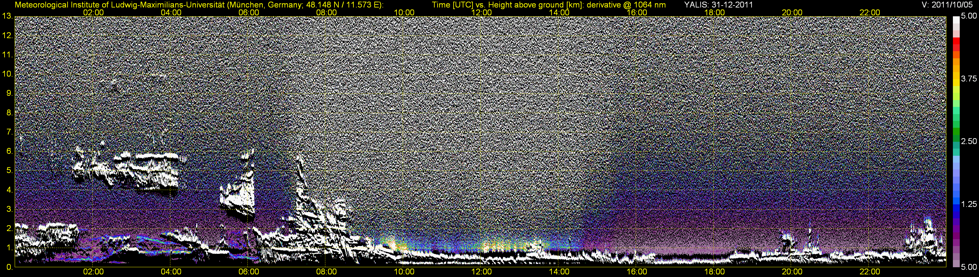Click the 2.50 color scale value
This screenshot has height=277, width=979.
pyautogui.click(x=969, y=141)
